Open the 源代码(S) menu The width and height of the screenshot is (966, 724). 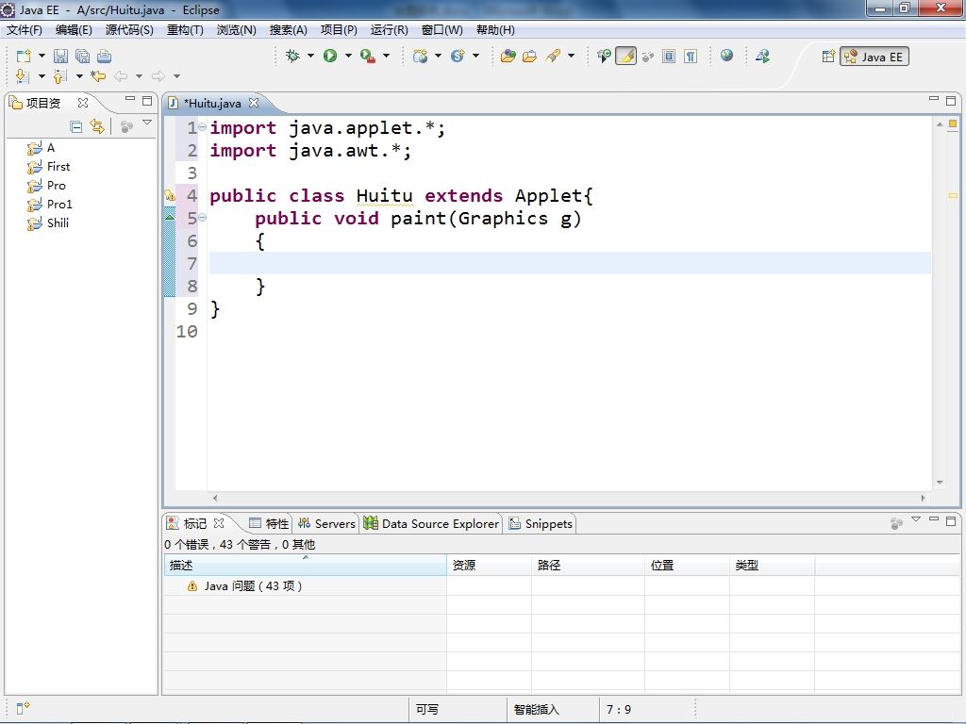coord(128,30)
